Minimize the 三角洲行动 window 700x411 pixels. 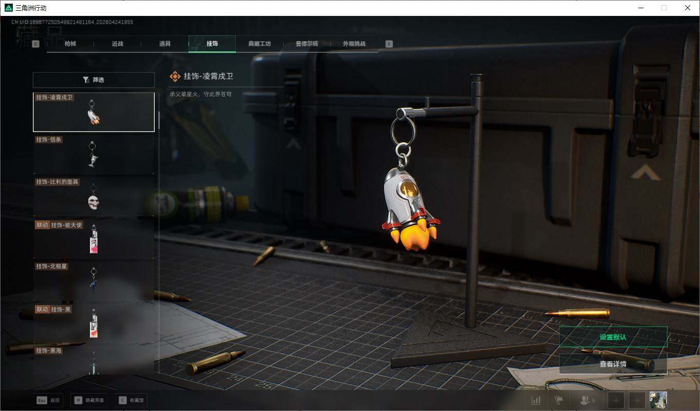click(x=640, y=8)
